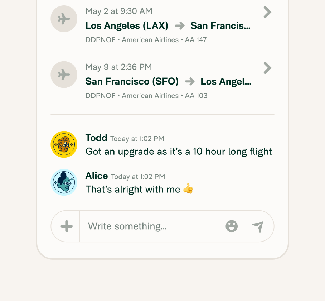Click the airplane icon for flight AA 147
Screen dimensions: 325x301
[x=64, y=19]
